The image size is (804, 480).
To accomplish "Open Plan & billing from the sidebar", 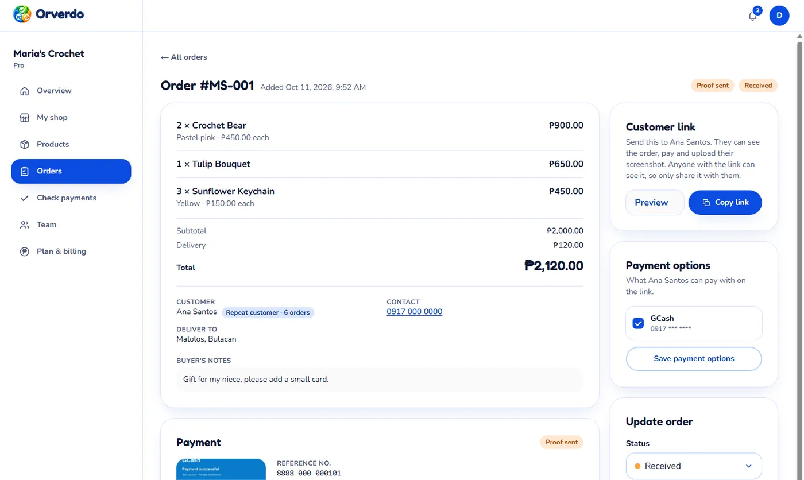I will click(x=71, y=251).
